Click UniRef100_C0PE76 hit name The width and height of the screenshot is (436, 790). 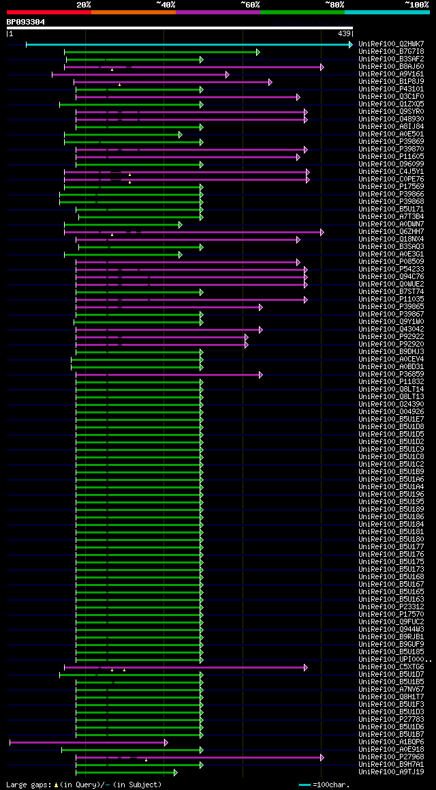(391, 179)
